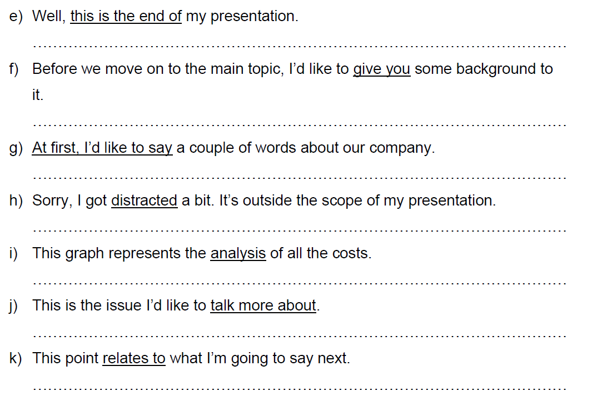Click the dotted answer line under sentence g

click(300, 178)
